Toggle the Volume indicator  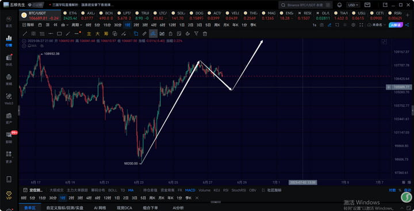[204, 190]
